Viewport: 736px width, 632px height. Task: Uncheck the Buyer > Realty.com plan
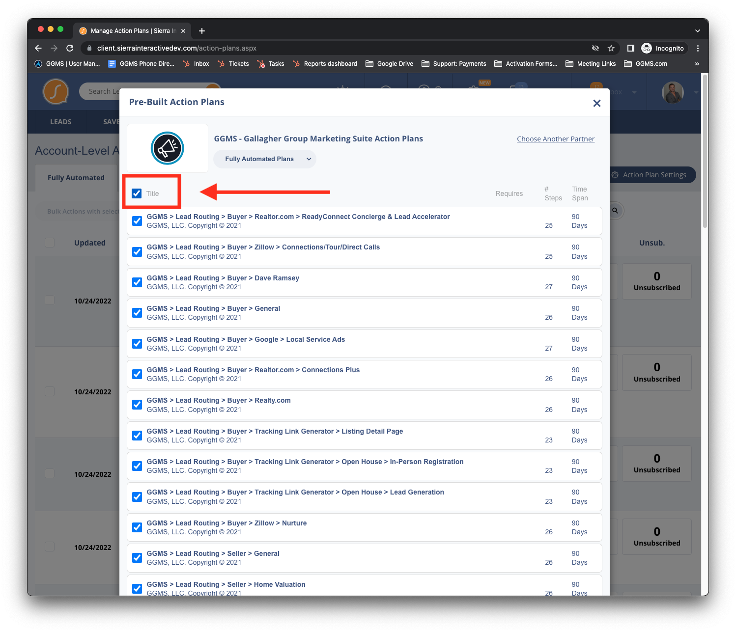pyautogui.click(x=137, y=405)
